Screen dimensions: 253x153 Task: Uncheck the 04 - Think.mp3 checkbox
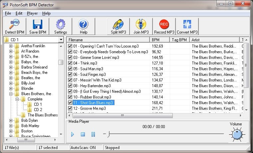(70, 63)
